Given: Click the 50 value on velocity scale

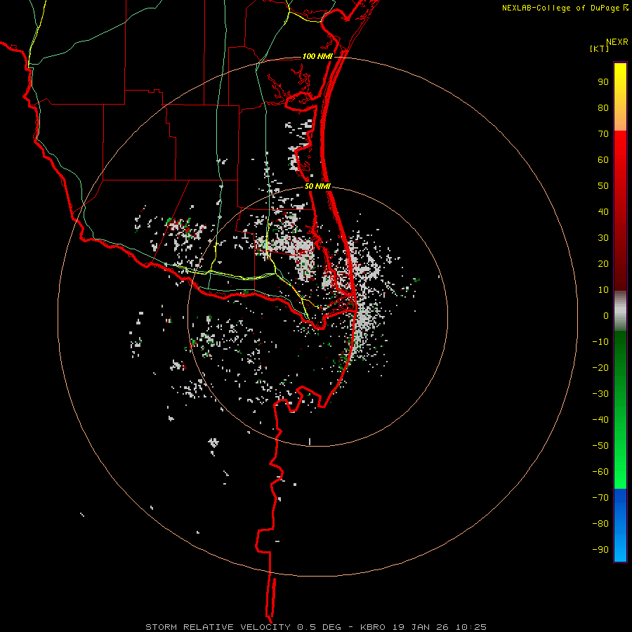Looking at the screenshot, I should pos(603,186).
